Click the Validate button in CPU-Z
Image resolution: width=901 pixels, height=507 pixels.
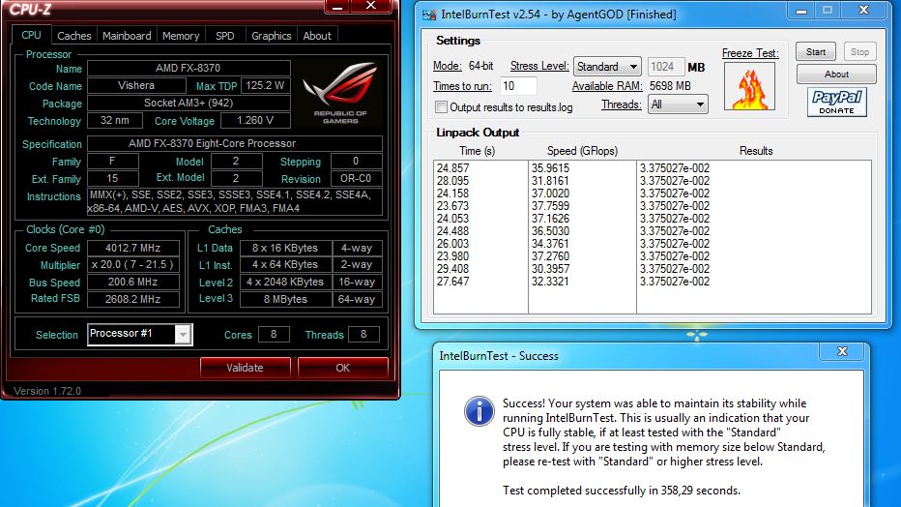point(245,368)
